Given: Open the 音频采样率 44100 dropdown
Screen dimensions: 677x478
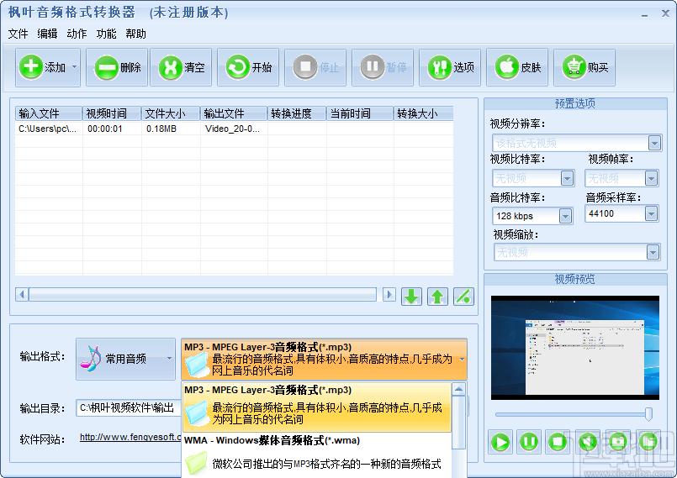Looking at the screenshot, I should tap(651, 213).
